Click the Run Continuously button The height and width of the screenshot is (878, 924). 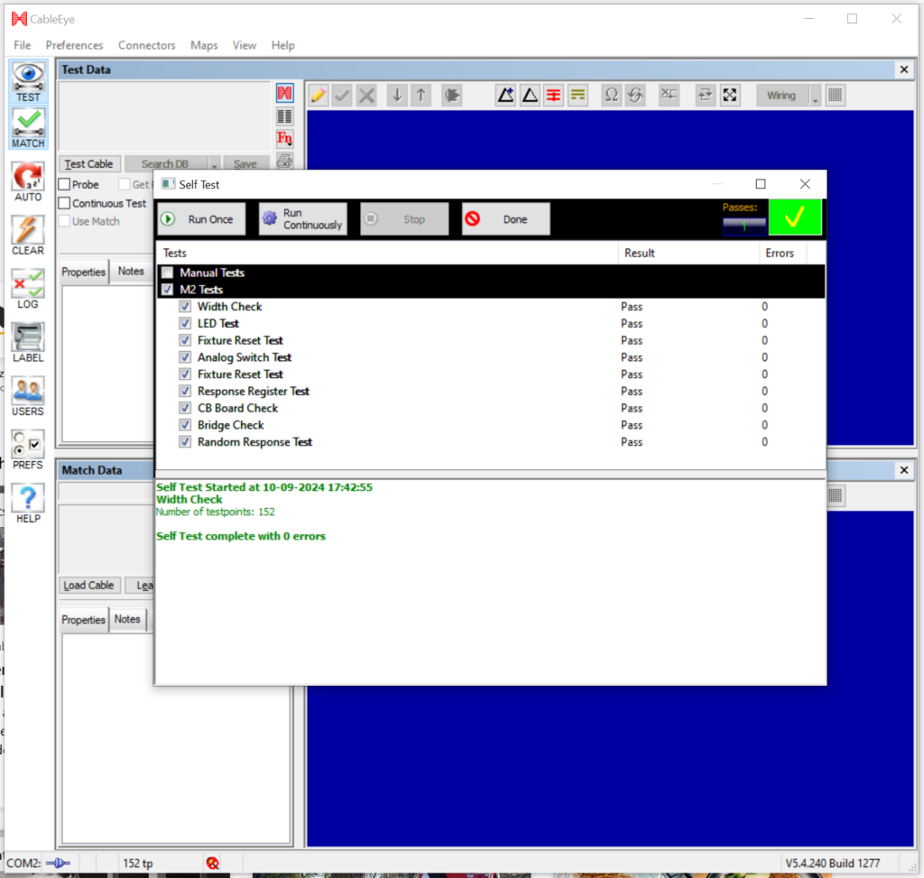coord(303,219)
